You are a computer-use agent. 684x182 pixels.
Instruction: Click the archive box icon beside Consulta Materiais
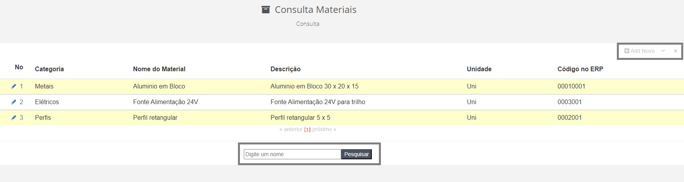(266, 10)
